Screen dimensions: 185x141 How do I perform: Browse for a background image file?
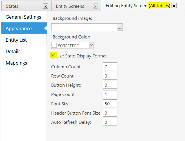pyautogui.click(x=120, y=27)
